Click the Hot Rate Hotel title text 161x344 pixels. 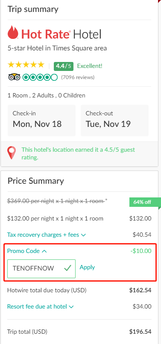click(x=61, y=34)
